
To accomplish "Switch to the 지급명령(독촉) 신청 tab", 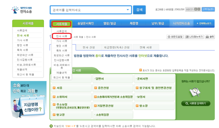I will [x=117, y=47].
